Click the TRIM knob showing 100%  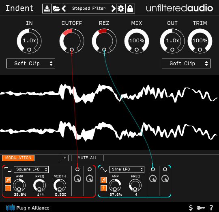200,41
